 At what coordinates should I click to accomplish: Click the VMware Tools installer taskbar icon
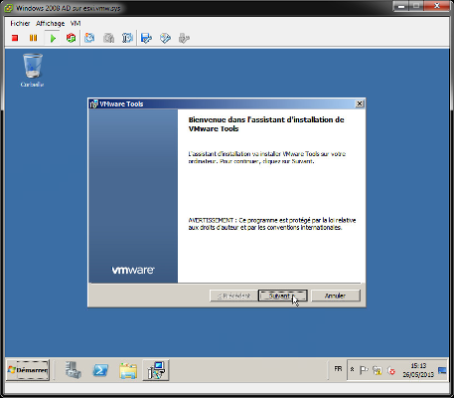point(156,370)
